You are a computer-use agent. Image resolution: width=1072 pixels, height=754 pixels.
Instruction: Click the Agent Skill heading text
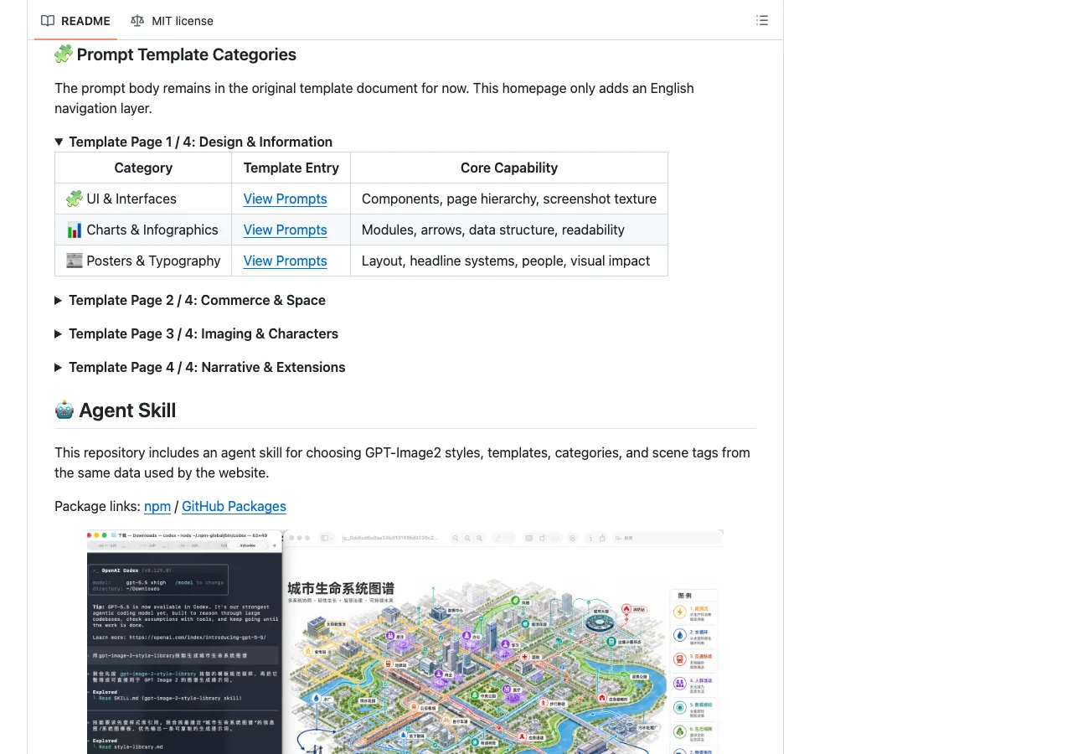point(127,410)
